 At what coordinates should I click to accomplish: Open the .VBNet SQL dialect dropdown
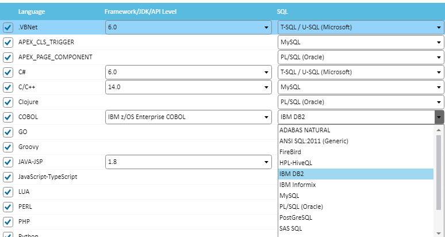[x=360, y=27]
